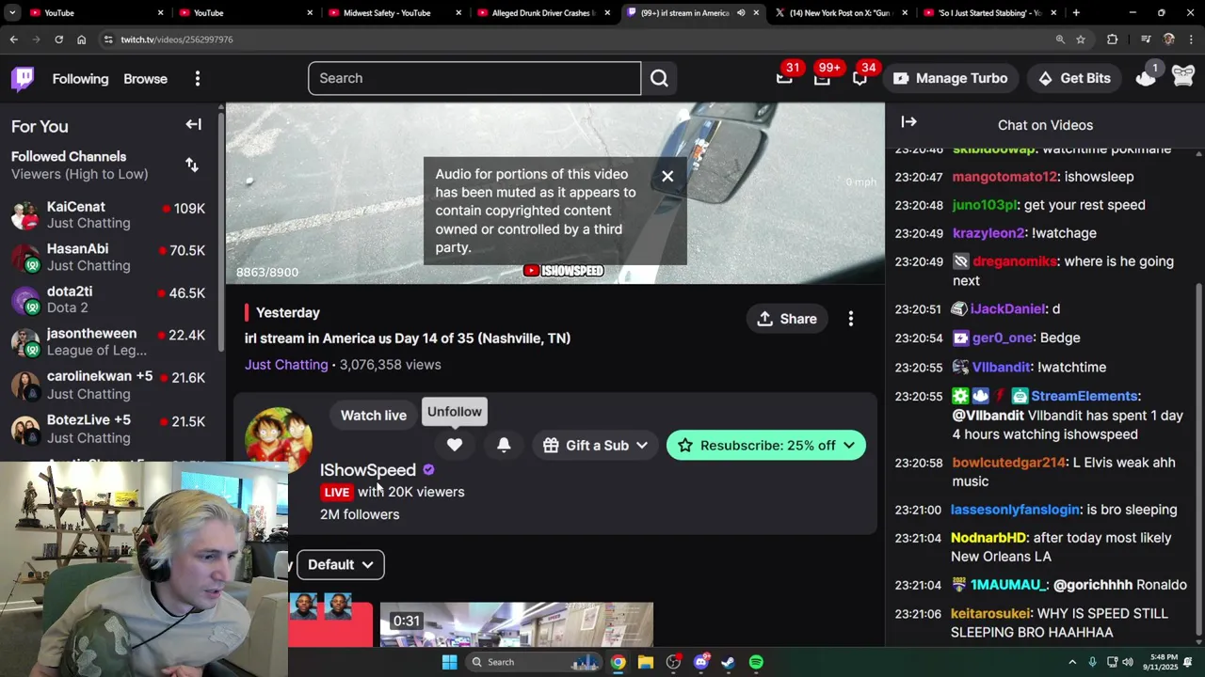Dismiss the muted audio notice

click(x=667, y=176)
